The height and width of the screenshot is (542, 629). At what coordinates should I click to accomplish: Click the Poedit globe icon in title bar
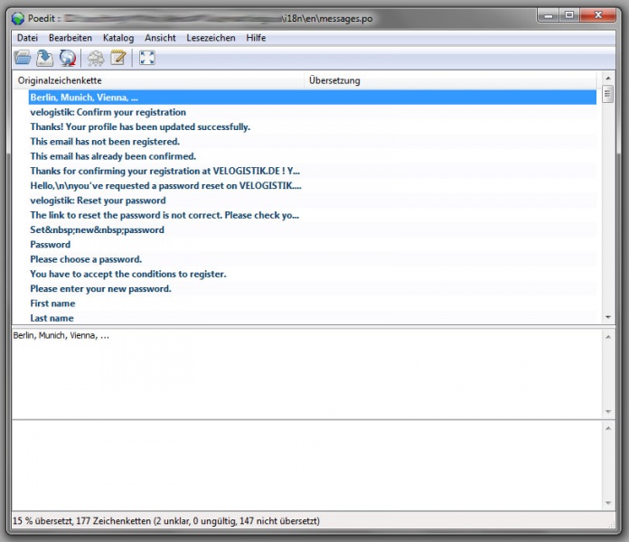[18, 14]
